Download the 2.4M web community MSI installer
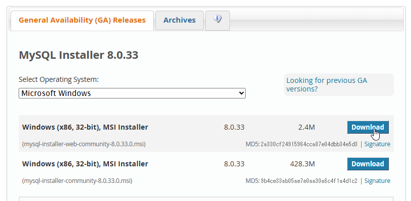Viewport: 411px width, 201px height. coord(368,127)
